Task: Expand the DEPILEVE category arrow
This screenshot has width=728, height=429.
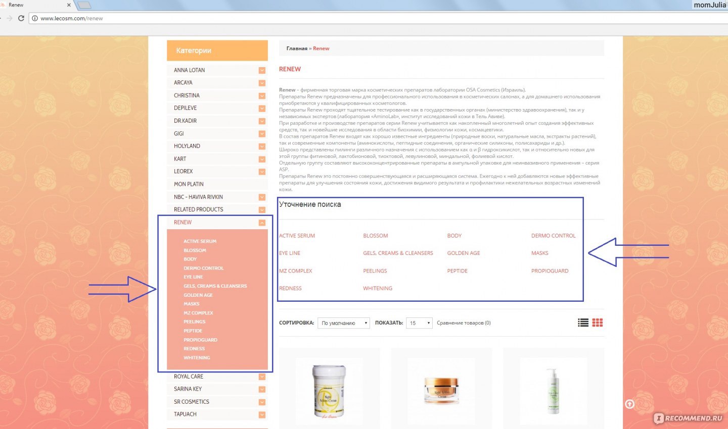Action: [x=262, y=108]
